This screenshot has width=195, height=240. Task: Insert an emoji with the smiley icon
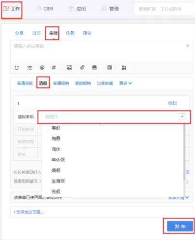click(x=17, y=68)
